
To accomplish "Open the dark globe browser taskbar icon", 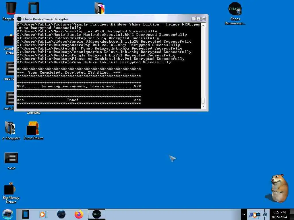I will 61,214.
